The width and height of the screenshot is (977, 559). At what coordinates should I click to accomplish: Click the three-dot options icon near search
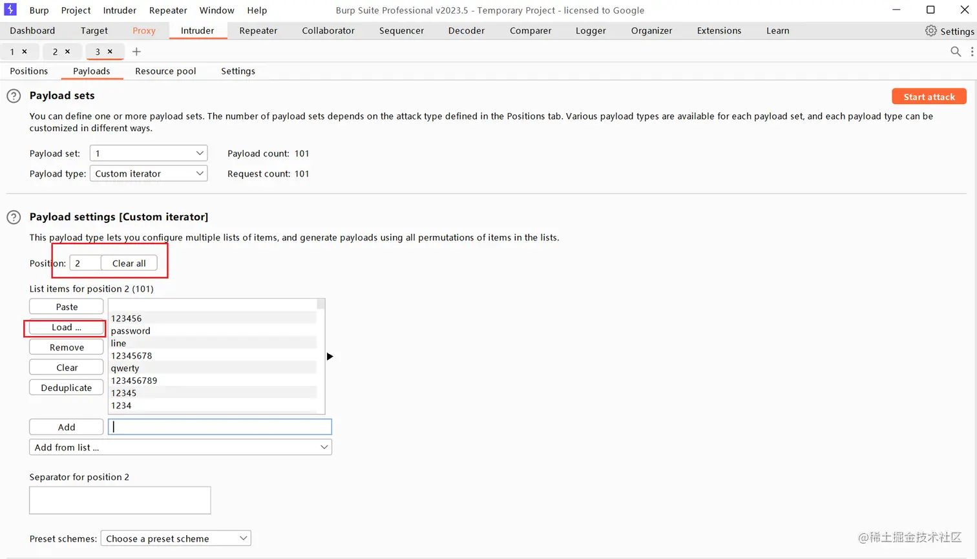[971, 52]
